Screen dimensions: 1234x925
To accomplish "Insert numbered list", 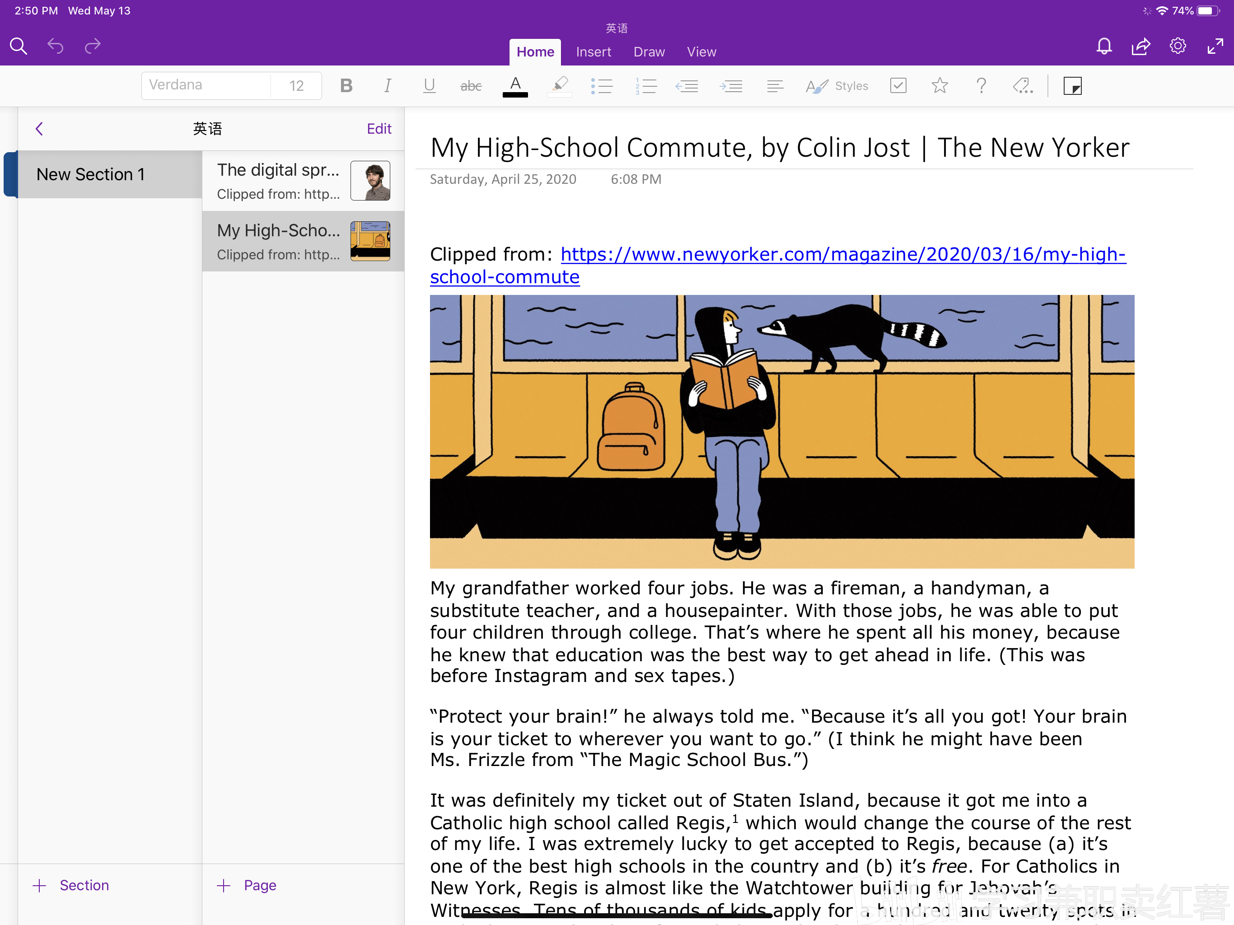I will pos(646,86).
